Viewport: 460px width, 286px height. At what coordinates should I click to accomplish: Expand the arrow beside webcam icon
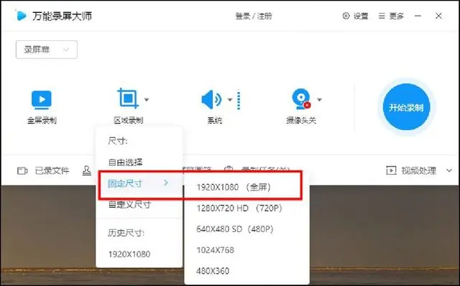tap(319, 100)
